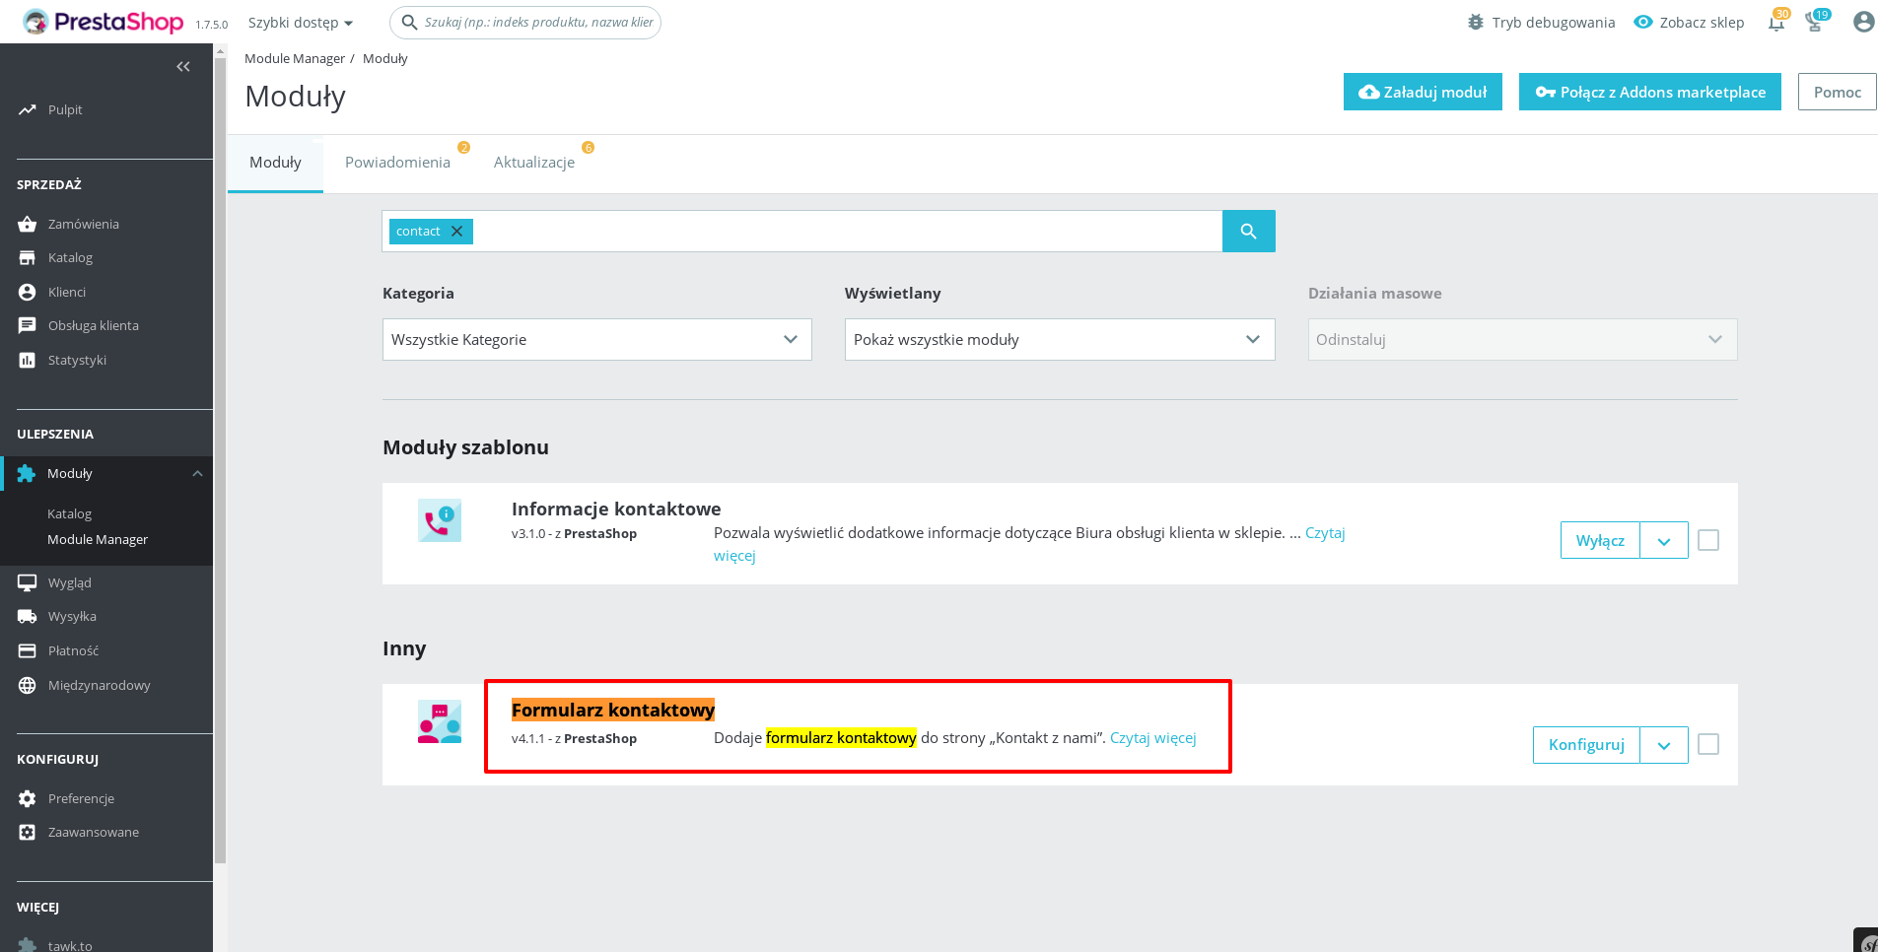Click Module Manager breadcrumb link
Image resolution: width=1878 pixels, height=952 pixels.
coord(295,58)
